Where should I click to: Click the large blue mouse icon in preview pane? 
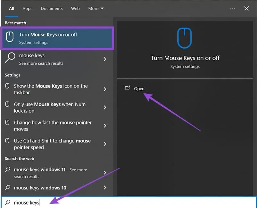click(185, 38)
